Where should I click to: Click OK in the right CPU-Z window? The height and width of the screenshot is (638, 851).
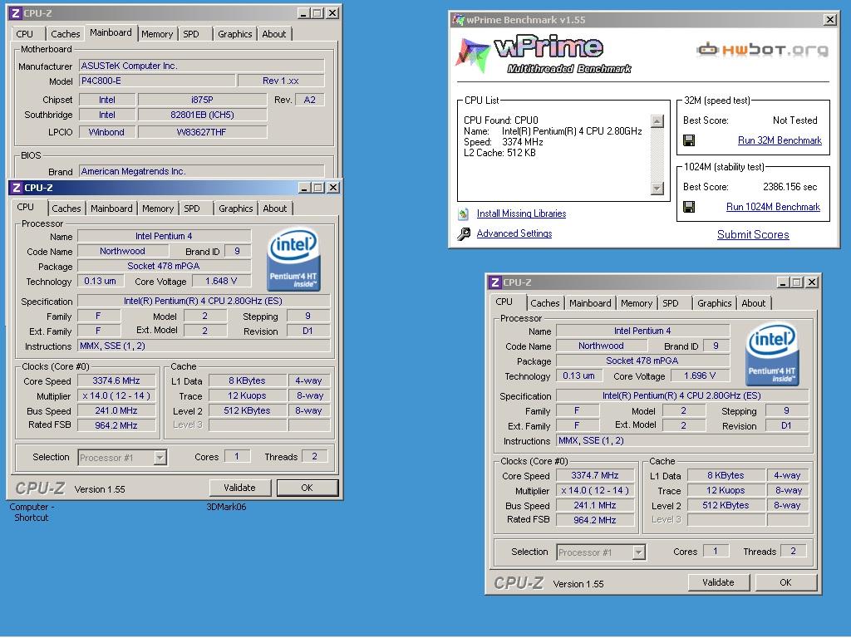click(786, 582)
